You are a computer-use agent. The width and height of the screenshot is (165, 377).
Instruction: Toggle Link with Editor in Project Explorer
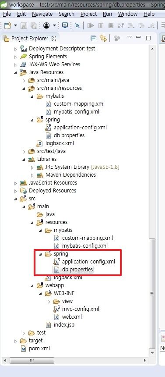click(103, 38)
